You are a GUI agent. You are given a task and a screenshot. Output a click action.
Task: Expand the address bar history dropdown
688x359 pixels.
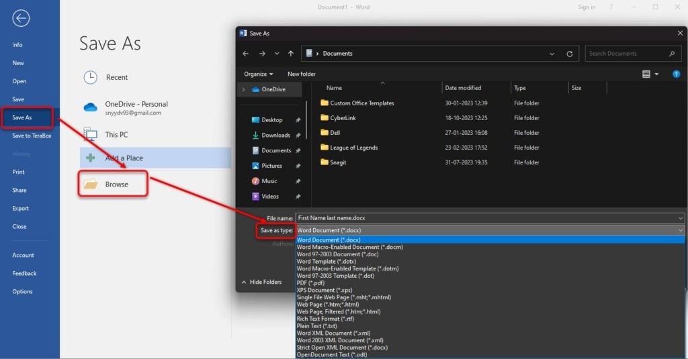click(x=552, y=54)
